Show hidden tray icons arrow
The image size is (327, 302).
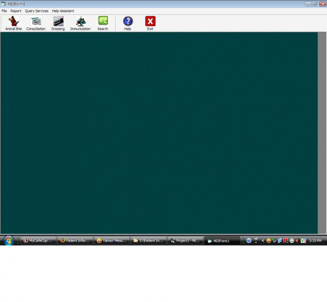pyautogui.click(x=263, y=240)
